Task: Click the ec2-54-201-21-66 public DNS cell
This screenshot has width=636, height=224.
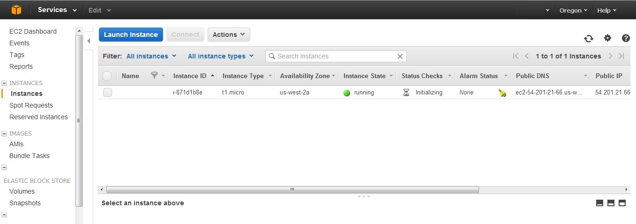Action: point(549,93)
